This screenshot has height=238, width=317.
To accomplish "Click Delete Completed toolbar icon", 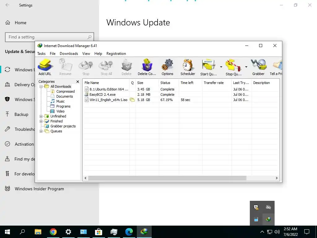I will point(147,67).
